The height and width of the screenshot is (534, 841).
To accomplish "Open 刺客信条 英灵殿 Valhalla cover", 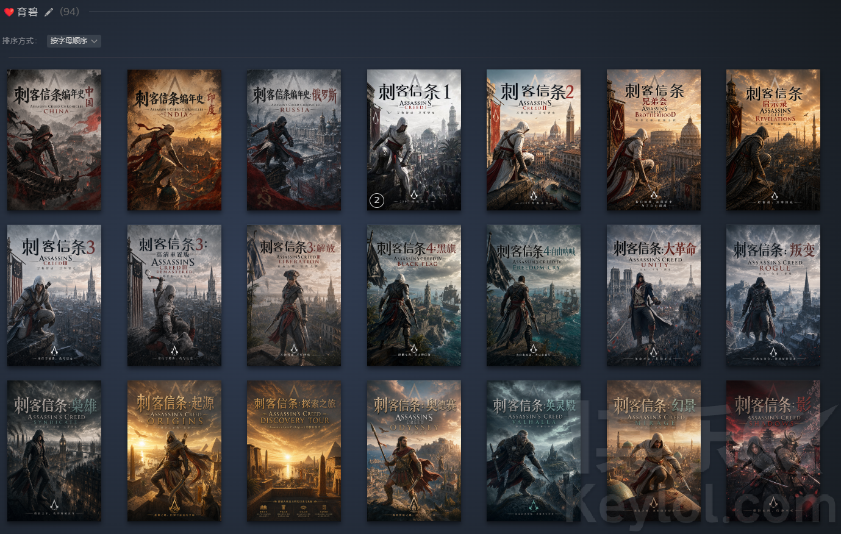I will point(534,450).
